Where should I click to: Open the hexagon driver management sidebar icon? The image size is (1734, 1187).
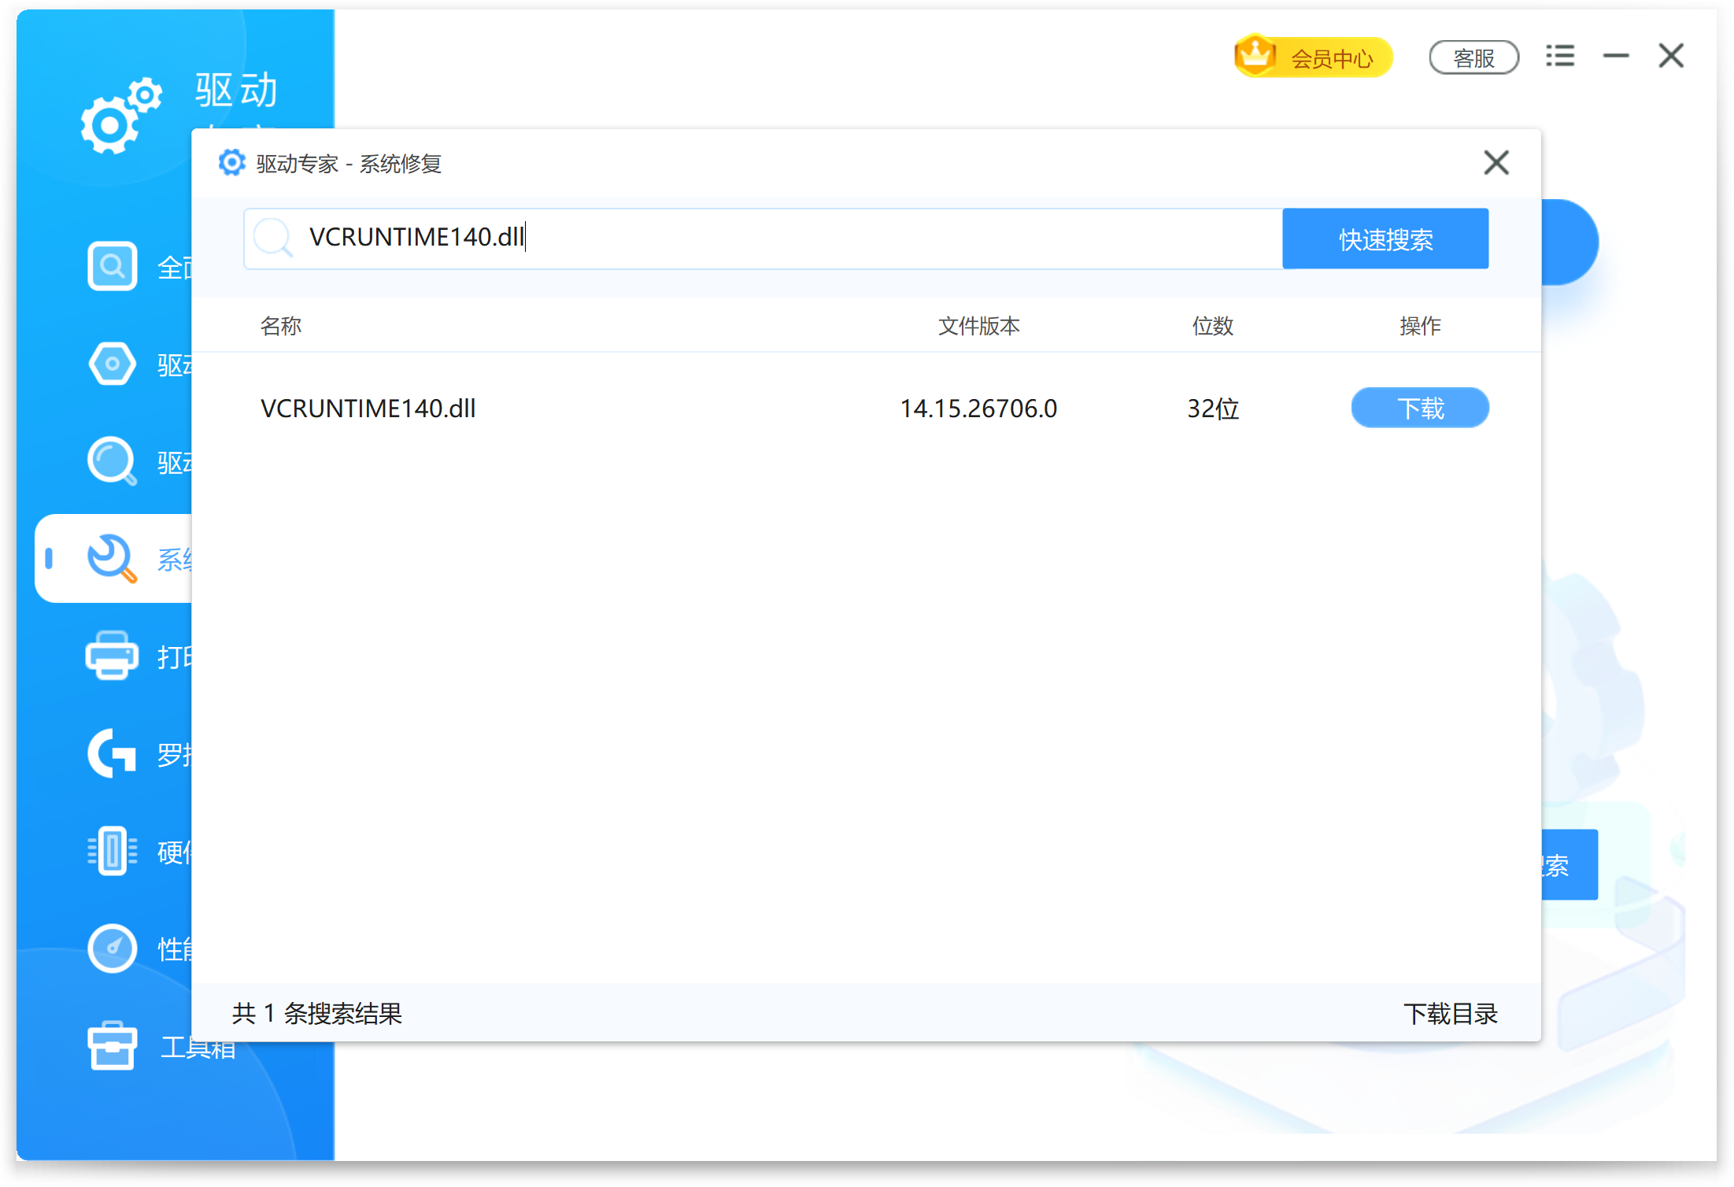[x=112, y=364]
